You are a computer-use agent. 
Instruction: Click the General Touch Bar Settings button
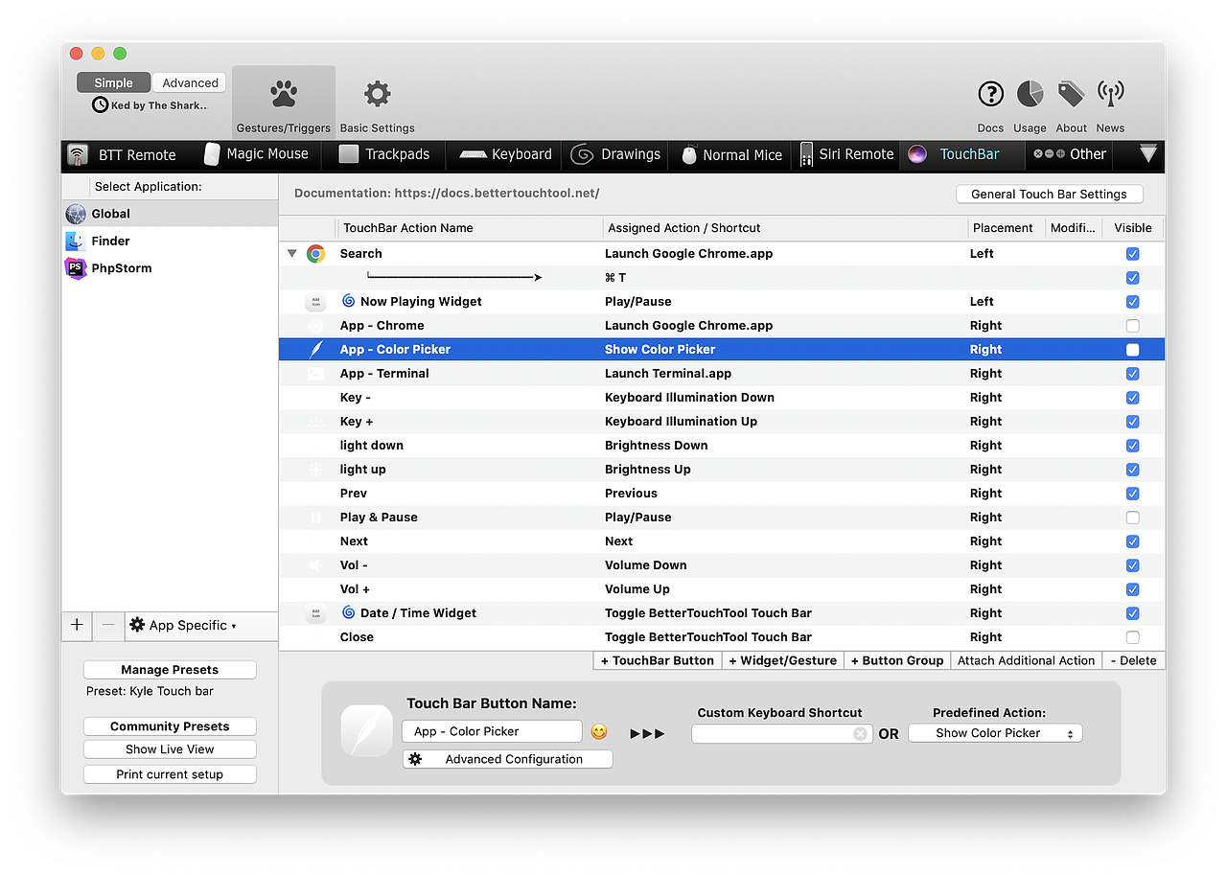pos(1050,194)
